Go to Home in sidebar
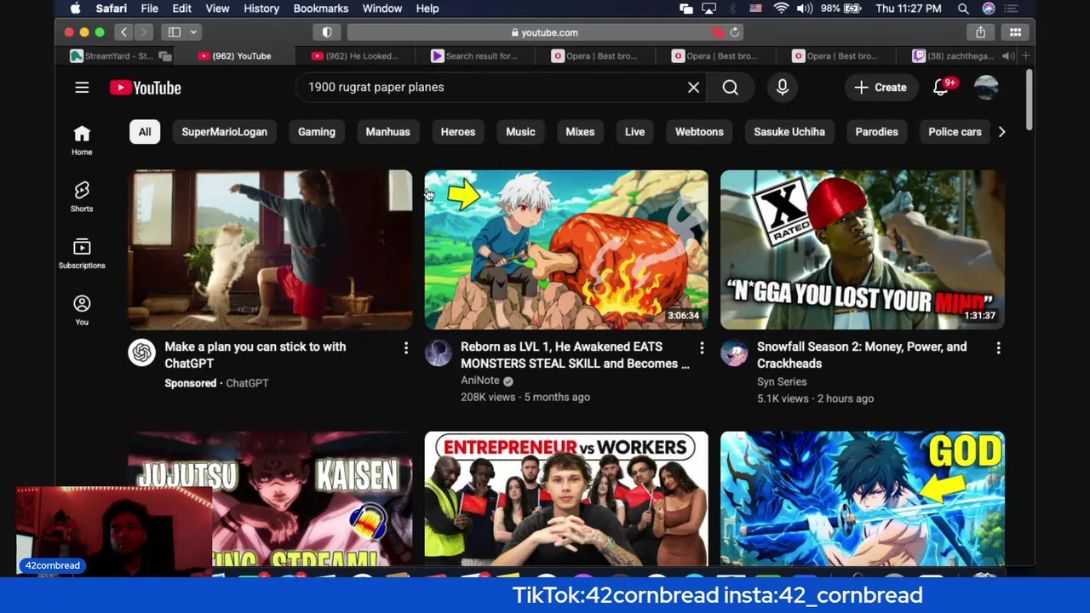This screenshot has width=1090, height=613. (82, 140)
